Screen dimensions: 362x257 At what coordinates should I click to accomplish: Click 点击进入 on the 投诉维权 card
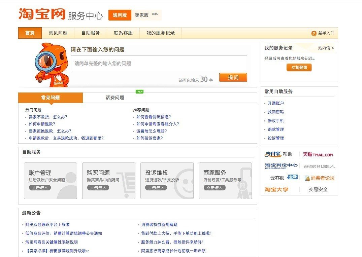[156, 188]
